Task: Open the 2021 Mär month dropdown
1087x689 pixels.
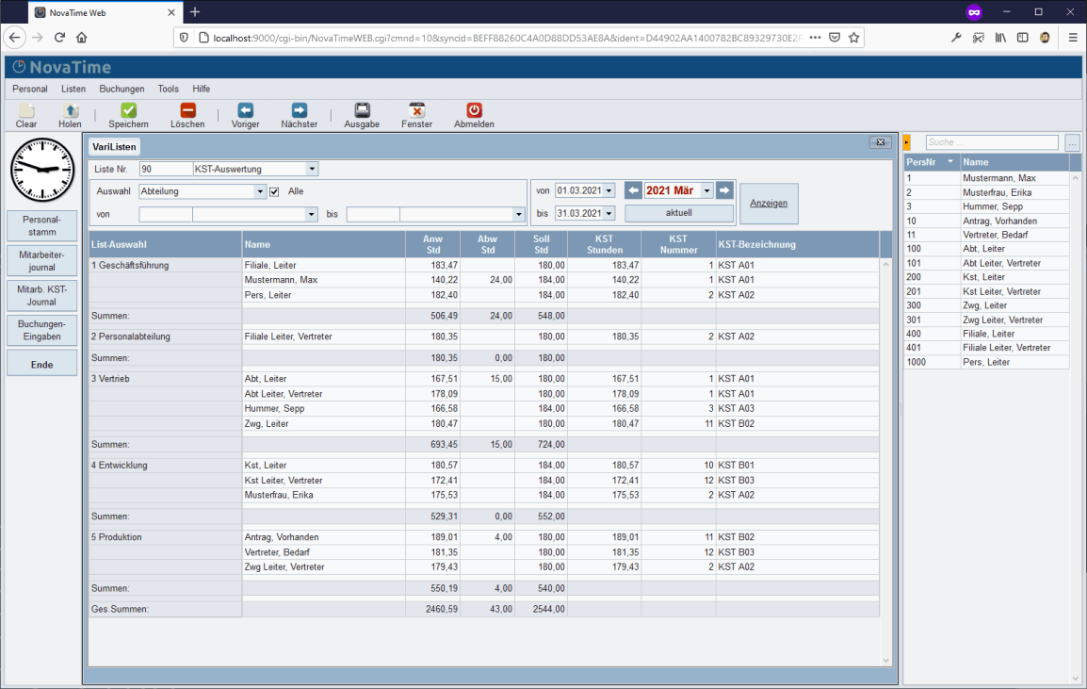Action: coord(707,190)
